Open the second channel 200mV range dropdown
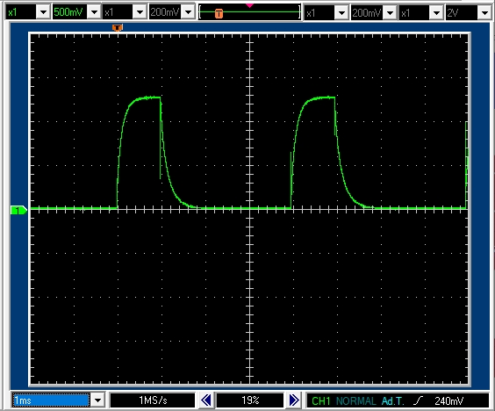The width and height of the screenshot is (495, 411). [188, 12]
